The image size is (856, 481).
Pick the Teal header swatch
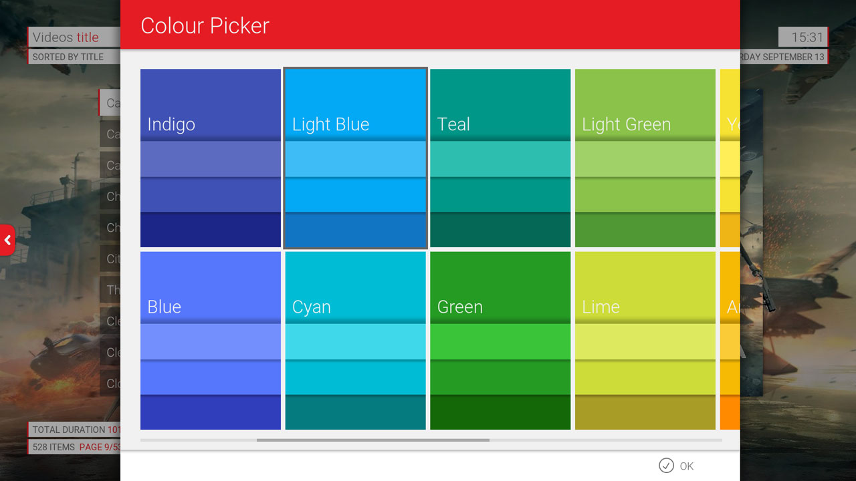pyautogui.click(x=500, y=105)
